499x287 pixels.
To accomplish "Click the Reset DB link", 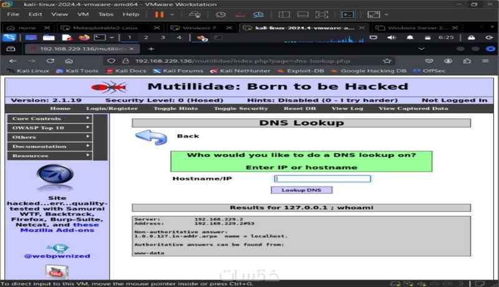I will (x=300, y=109).
